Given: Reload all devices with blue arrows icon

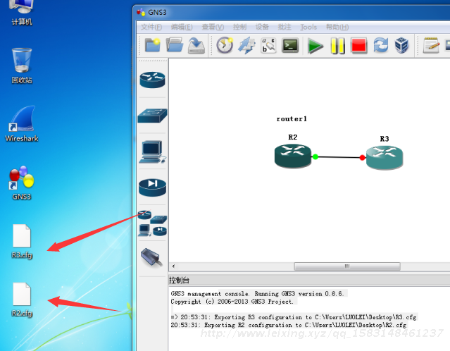Looking at the screenshot, I should click(x=380, y=45).
